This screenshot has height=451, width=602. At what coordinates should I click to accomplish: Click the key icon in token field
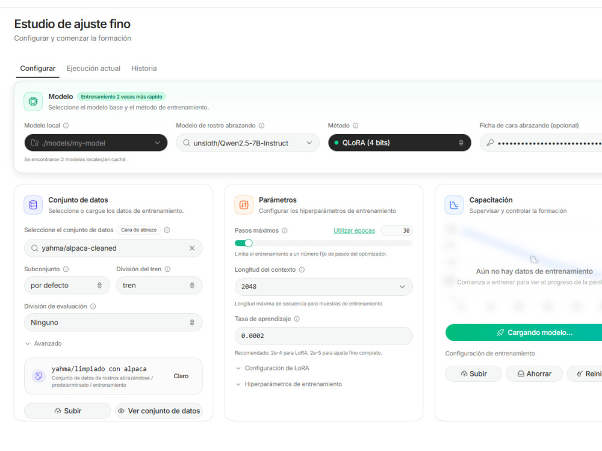point(490,143)
